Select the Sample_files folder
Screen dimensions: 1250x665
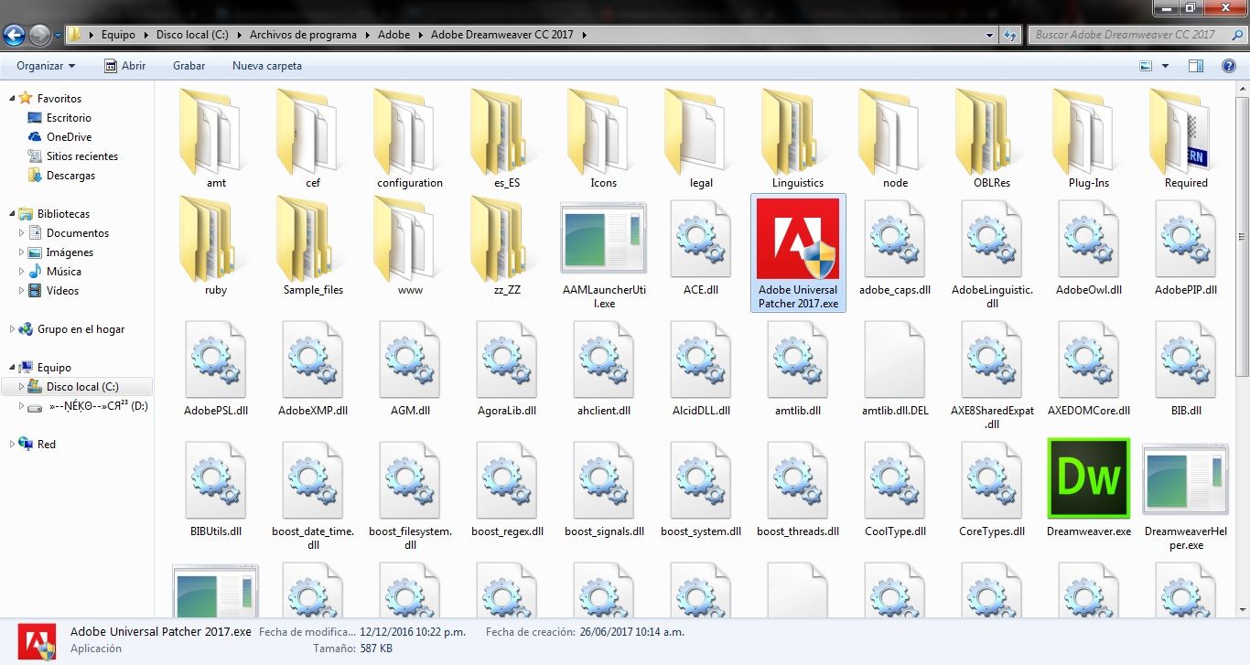coord(313,246)
